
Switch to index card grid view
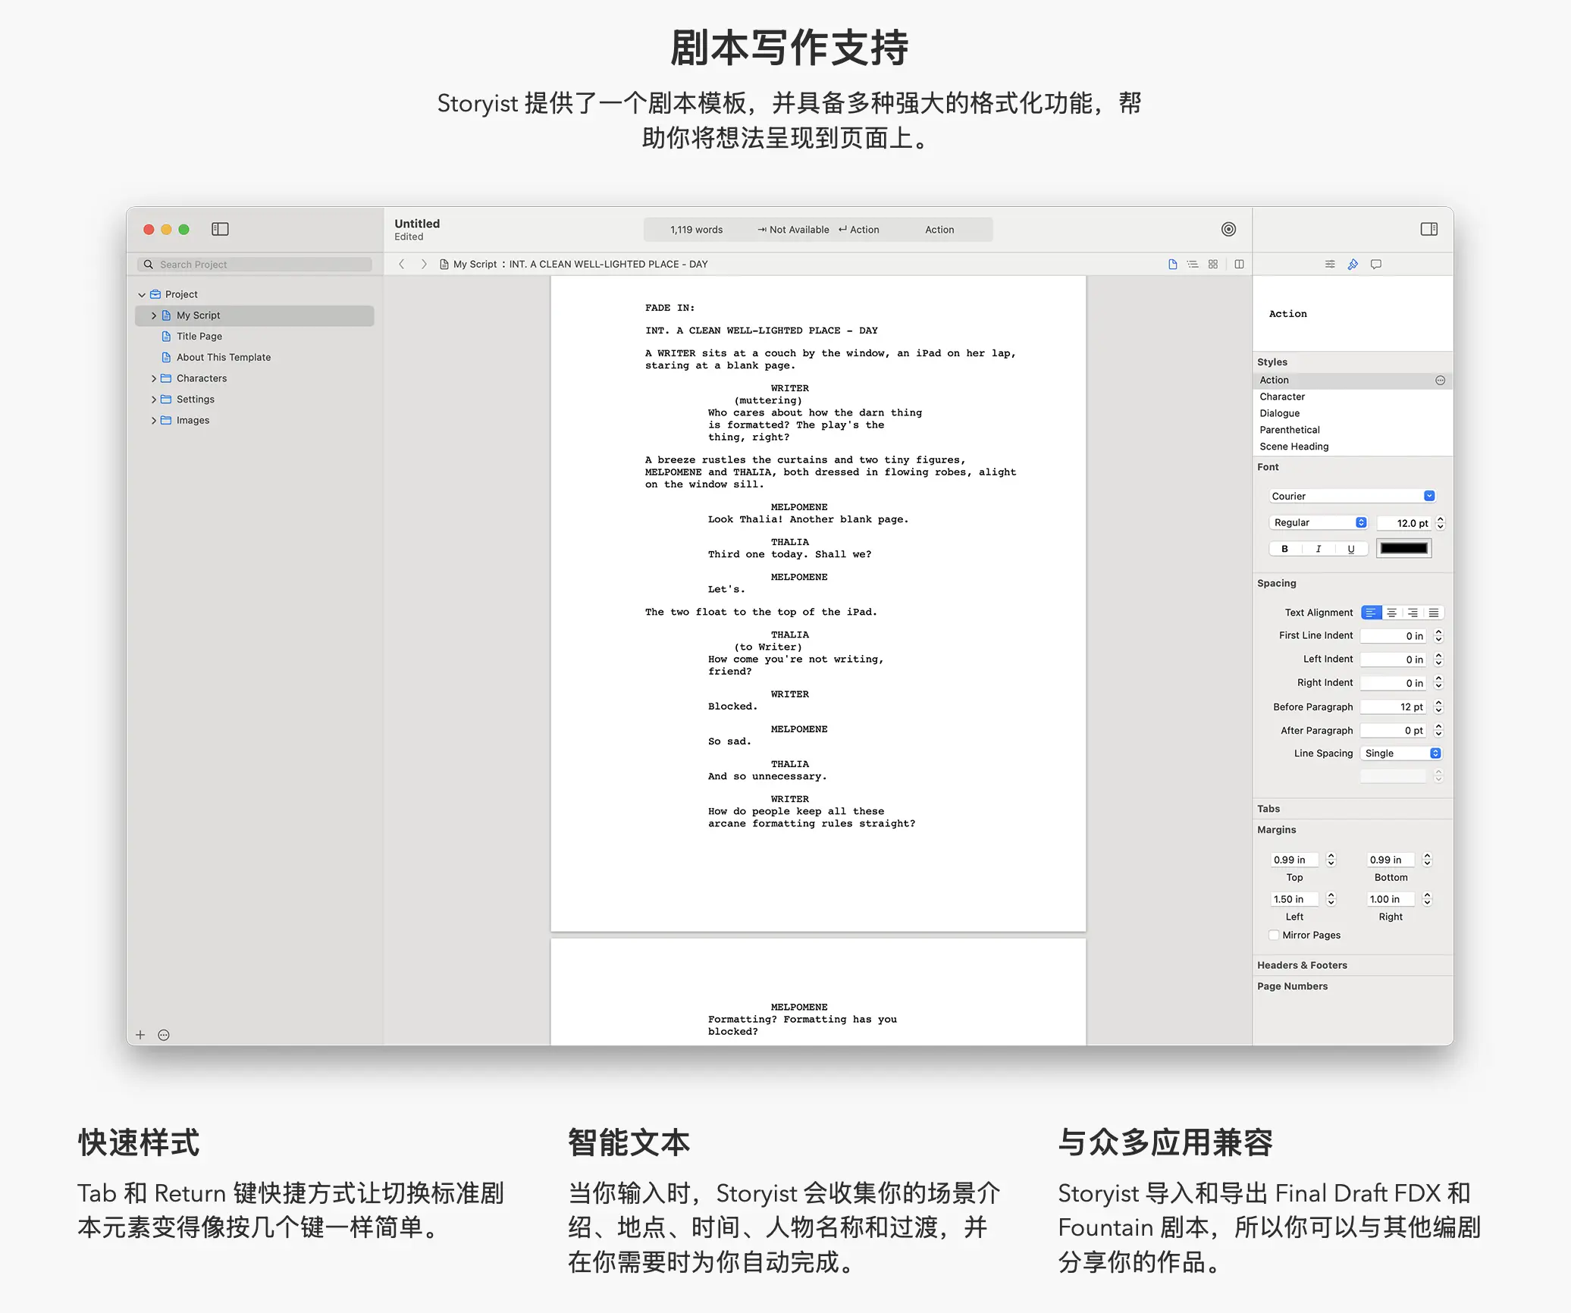pyautogui.click(x=1213, y=264)
